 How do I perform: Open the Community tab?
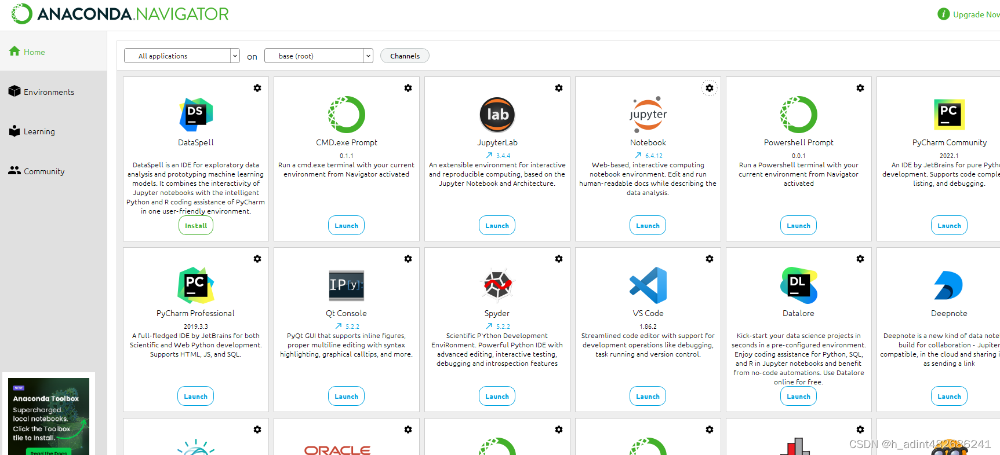(53, 171)
